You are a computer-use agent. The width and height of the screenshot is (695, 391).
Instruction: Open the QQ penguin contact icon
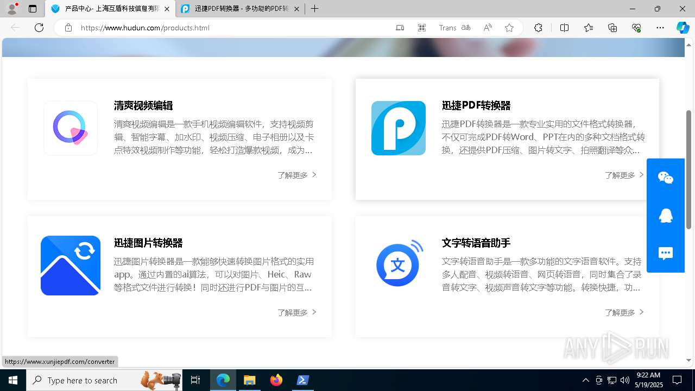pyautogui.click(x=666, y=216)
